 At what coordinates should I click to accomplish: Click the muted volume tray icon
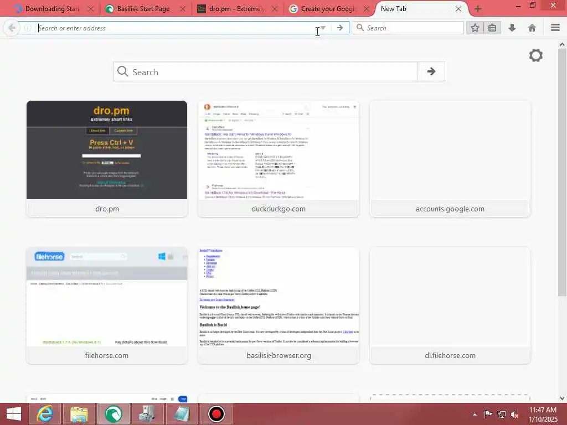(515, 414)
